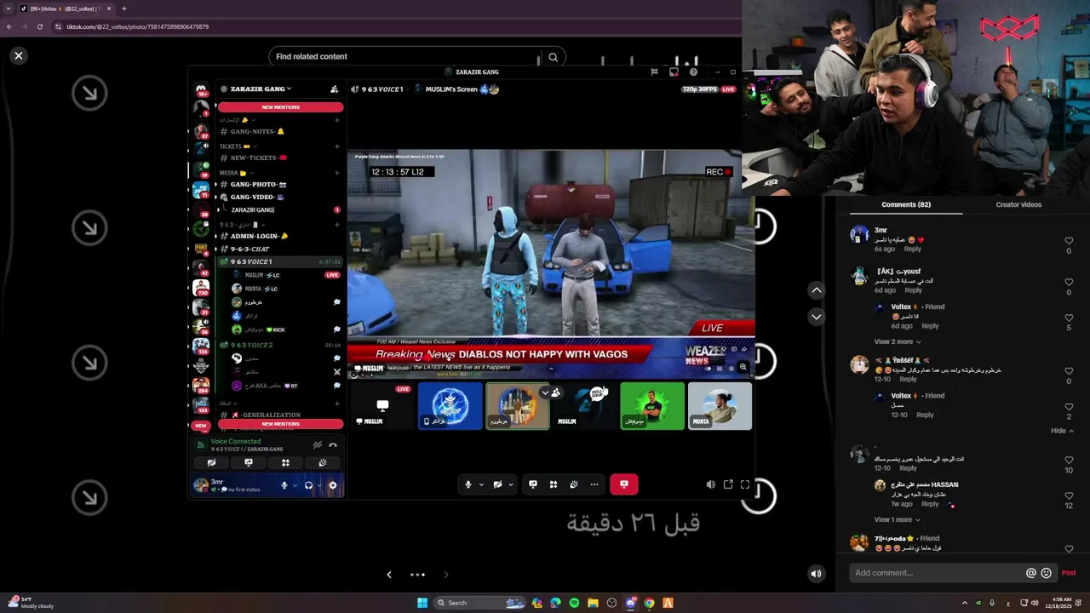This screenshot has height=613, width=1090.
Task: Like Voltex's reply that has 2 likes
Action: [x=1069, y=406]
